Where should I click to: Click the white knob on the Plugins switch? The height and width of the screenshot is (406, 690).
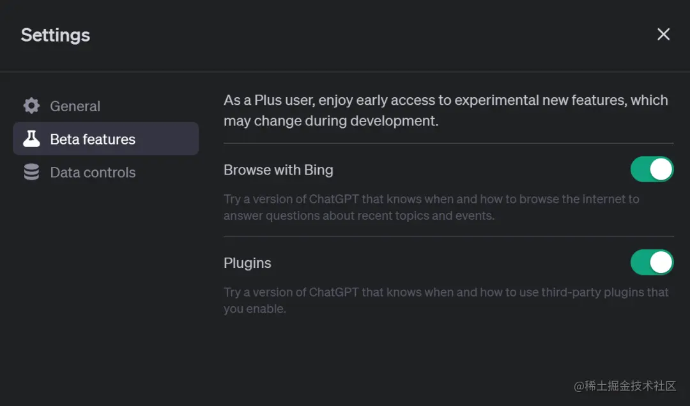point(661,262)
